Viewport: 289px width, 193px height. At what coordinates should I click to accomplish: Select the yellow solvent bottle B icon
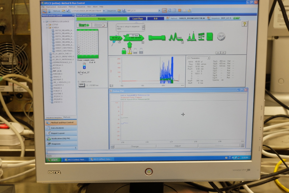coord(129,51)
